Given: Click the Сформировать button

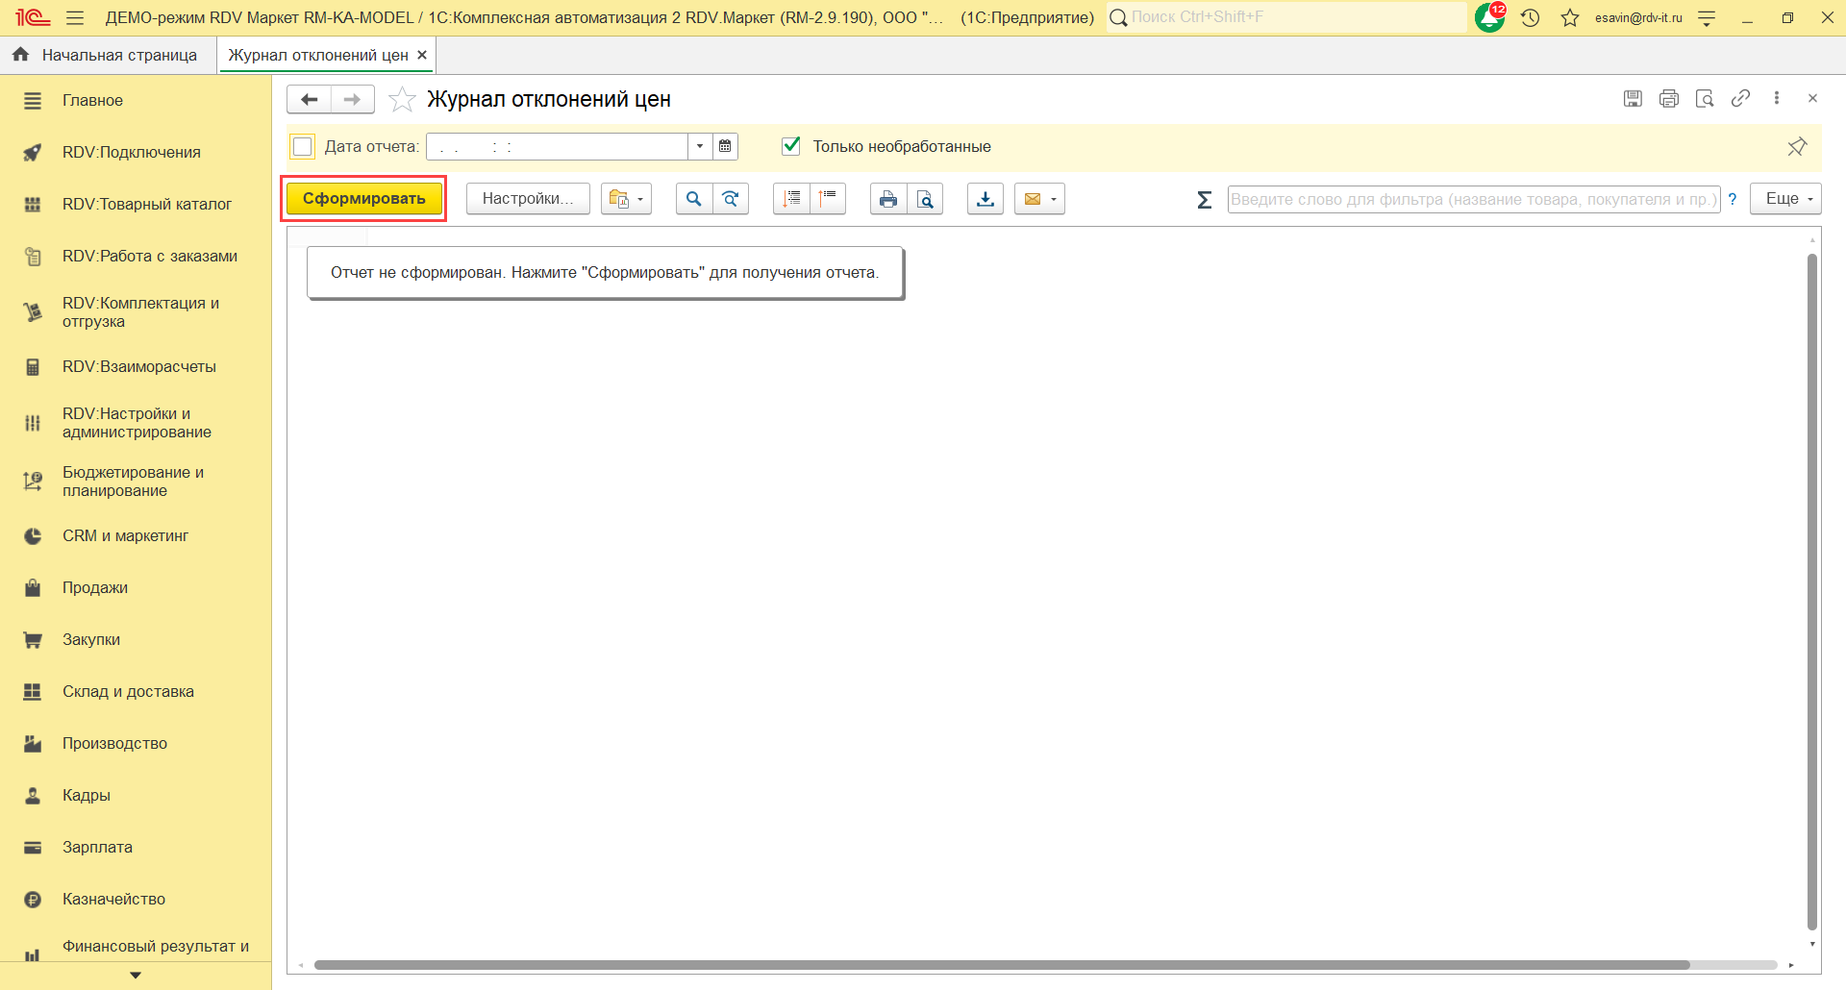Looking at the screenshot, I should 363,199.
